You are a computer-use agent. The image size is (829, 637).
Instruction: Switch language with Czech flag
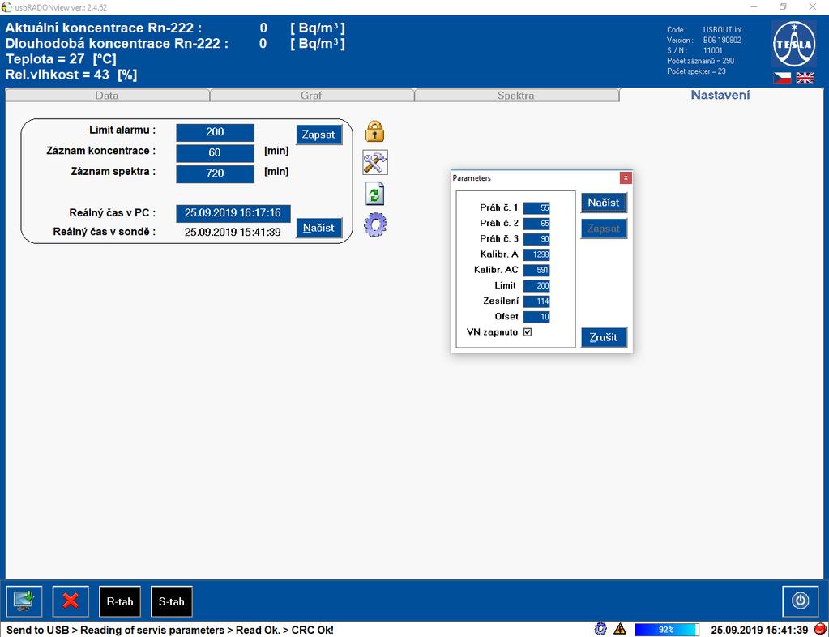(x=782, y=79)
